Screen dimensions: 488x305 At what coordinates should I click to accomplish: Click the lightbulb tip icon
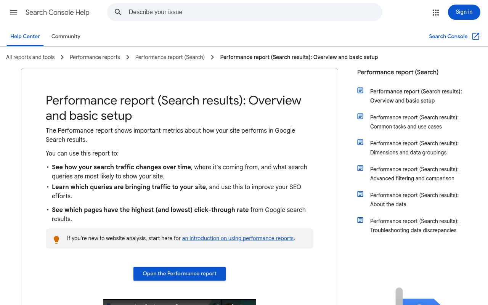click(x=56, y=239)
